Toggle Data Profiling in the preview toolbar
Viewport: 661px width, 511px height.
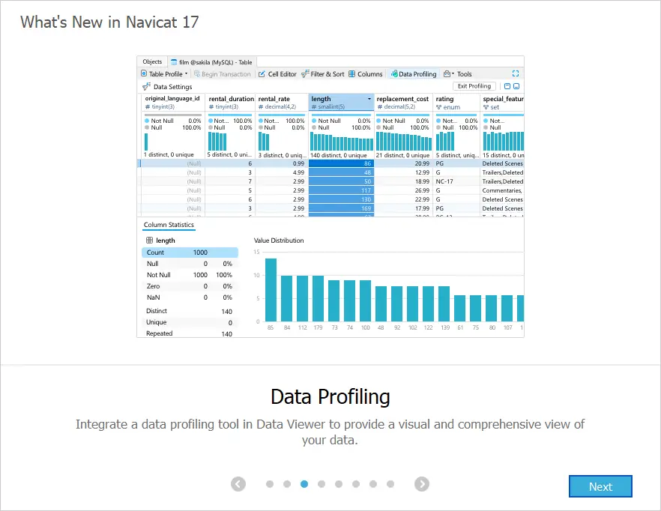(414, 73)
